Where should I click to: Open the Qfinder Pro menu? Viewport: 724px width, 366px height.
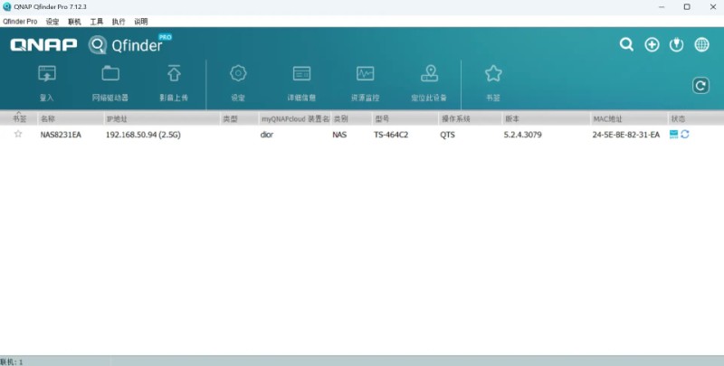tap(19, 21)
